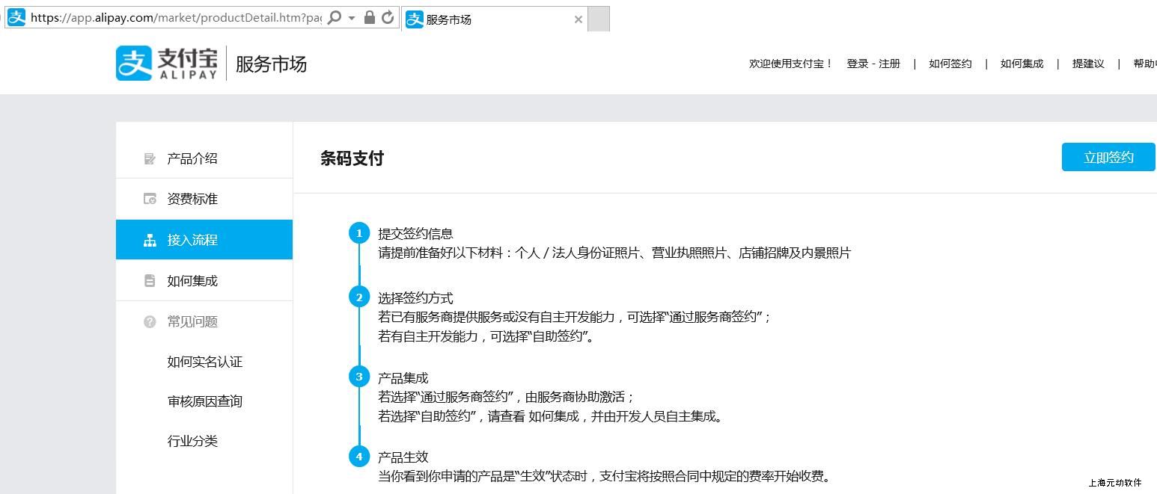Viewport: 1157px width, 494px height.
Task: Click the 资费标准 sidebar icon
Action: (150, 199)
